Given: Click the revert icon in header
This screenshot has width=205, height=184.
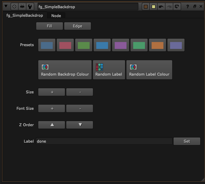Looking at the screenshot, I should (x=177, y=6).
